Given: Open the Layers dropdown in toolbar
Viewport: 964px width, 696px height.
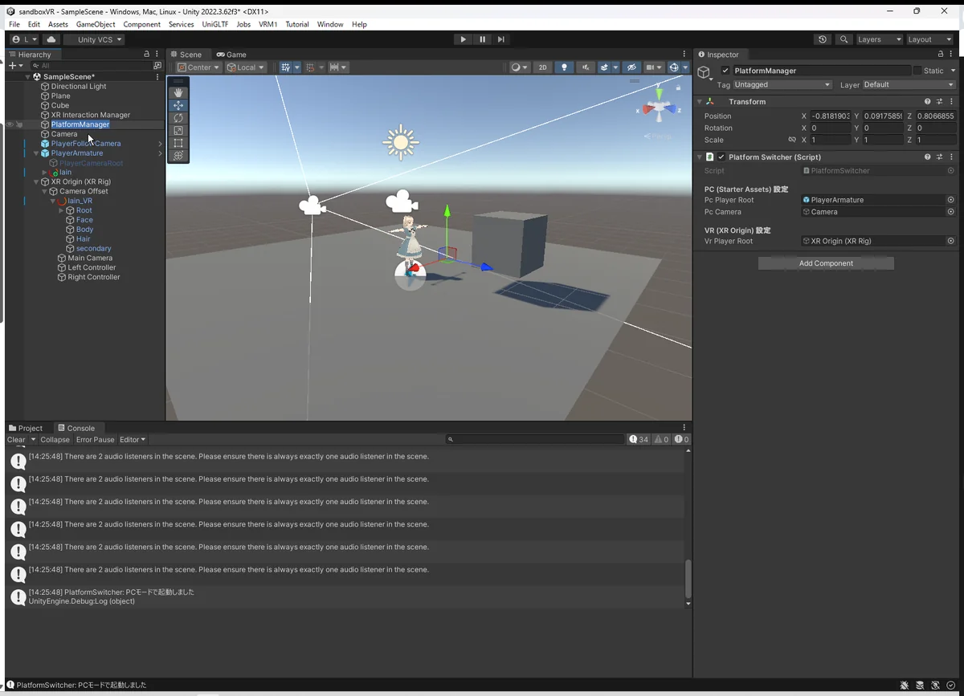Looking at the screenshot, I should 879,39.
